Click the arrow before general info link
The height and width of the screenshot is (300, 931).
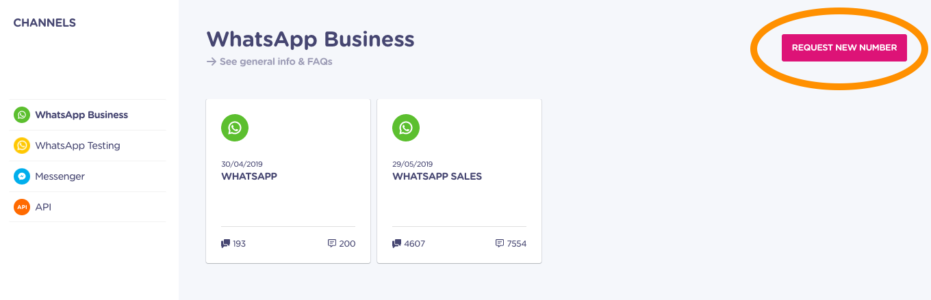pyautogui.click(x=212, y=62)
